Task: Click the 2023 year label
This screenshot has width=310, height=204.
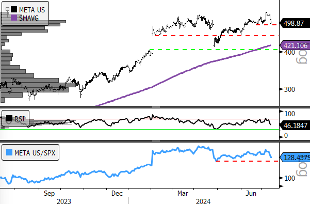Action: pos(63,201)
